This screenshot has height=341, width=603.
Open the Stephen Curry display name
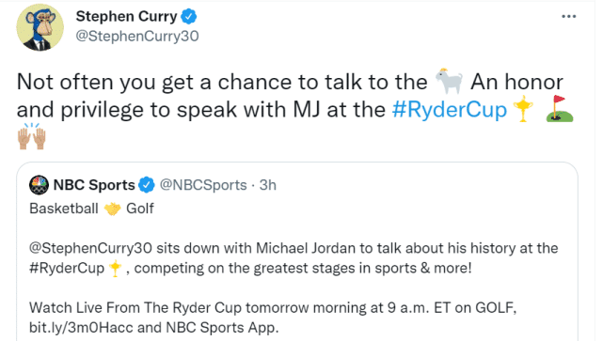pyautogui.click(x=126, y=17)
